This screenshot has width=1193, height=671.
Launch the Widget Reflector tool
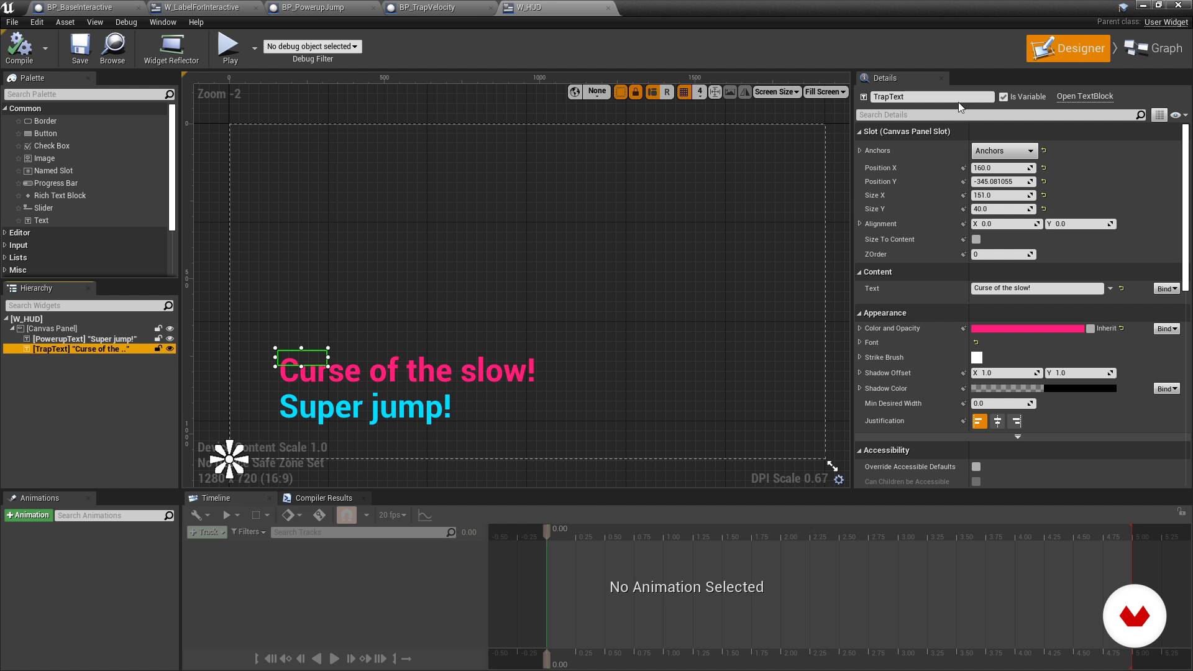[x=171, y=48]
